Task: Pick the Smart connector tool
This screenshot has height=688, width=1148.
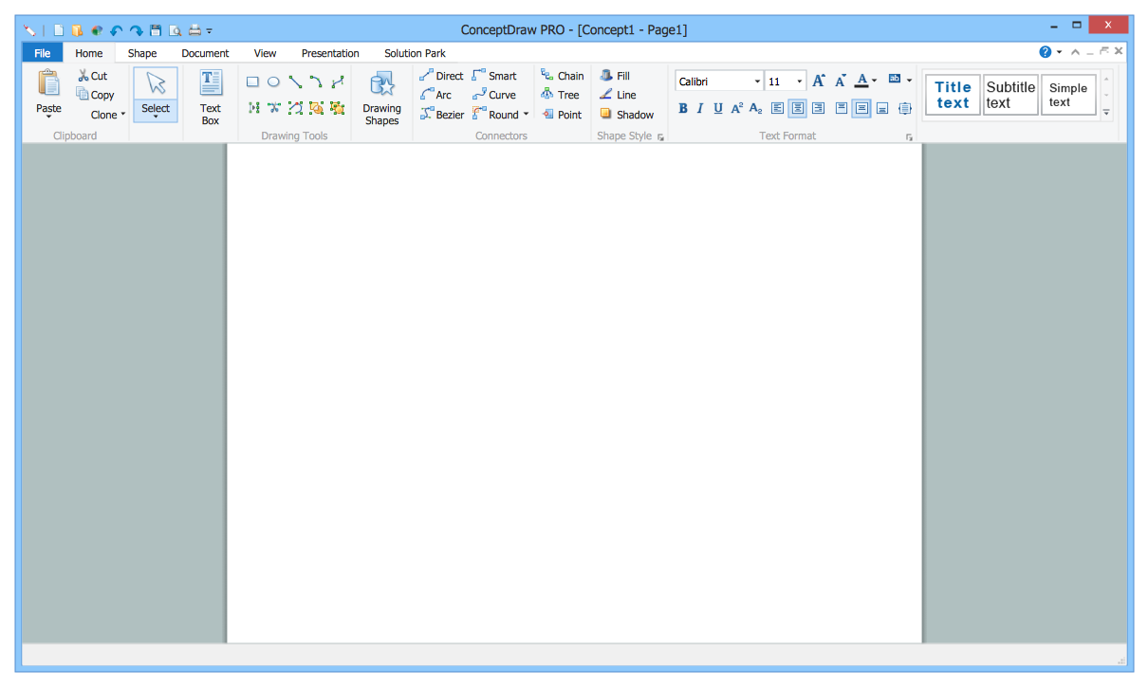Action: (x=494, y=76)
